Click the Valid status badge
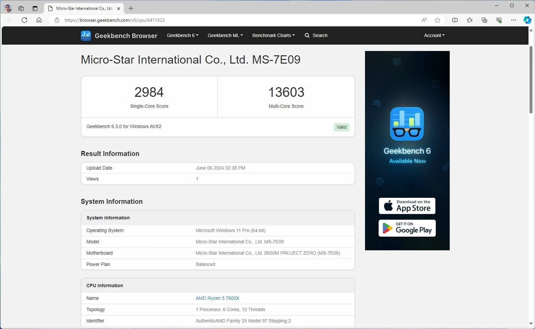 point(341,127)
